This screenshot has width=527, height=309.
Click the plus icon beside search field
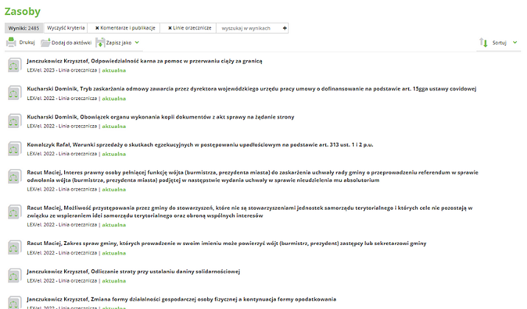[285, 28]
